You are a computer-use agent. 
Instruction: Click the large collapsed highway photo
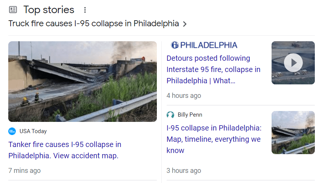tap(82, 81)
